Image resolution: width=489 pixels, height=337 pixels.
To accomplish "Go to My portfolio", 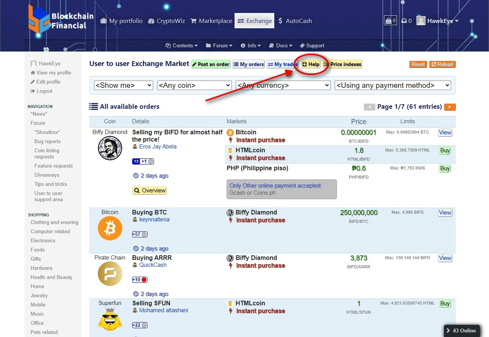I will [121, 21].
